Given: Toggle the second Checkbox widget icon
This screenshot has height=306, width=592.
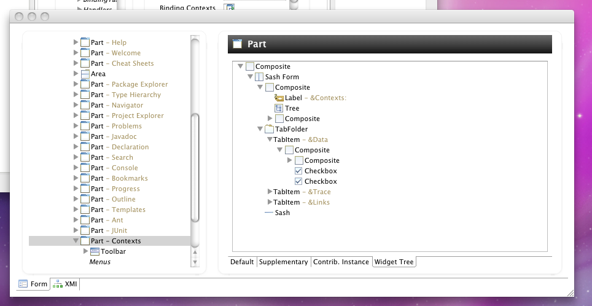Looking at the screenshot, I should click(x=298, y=181).
